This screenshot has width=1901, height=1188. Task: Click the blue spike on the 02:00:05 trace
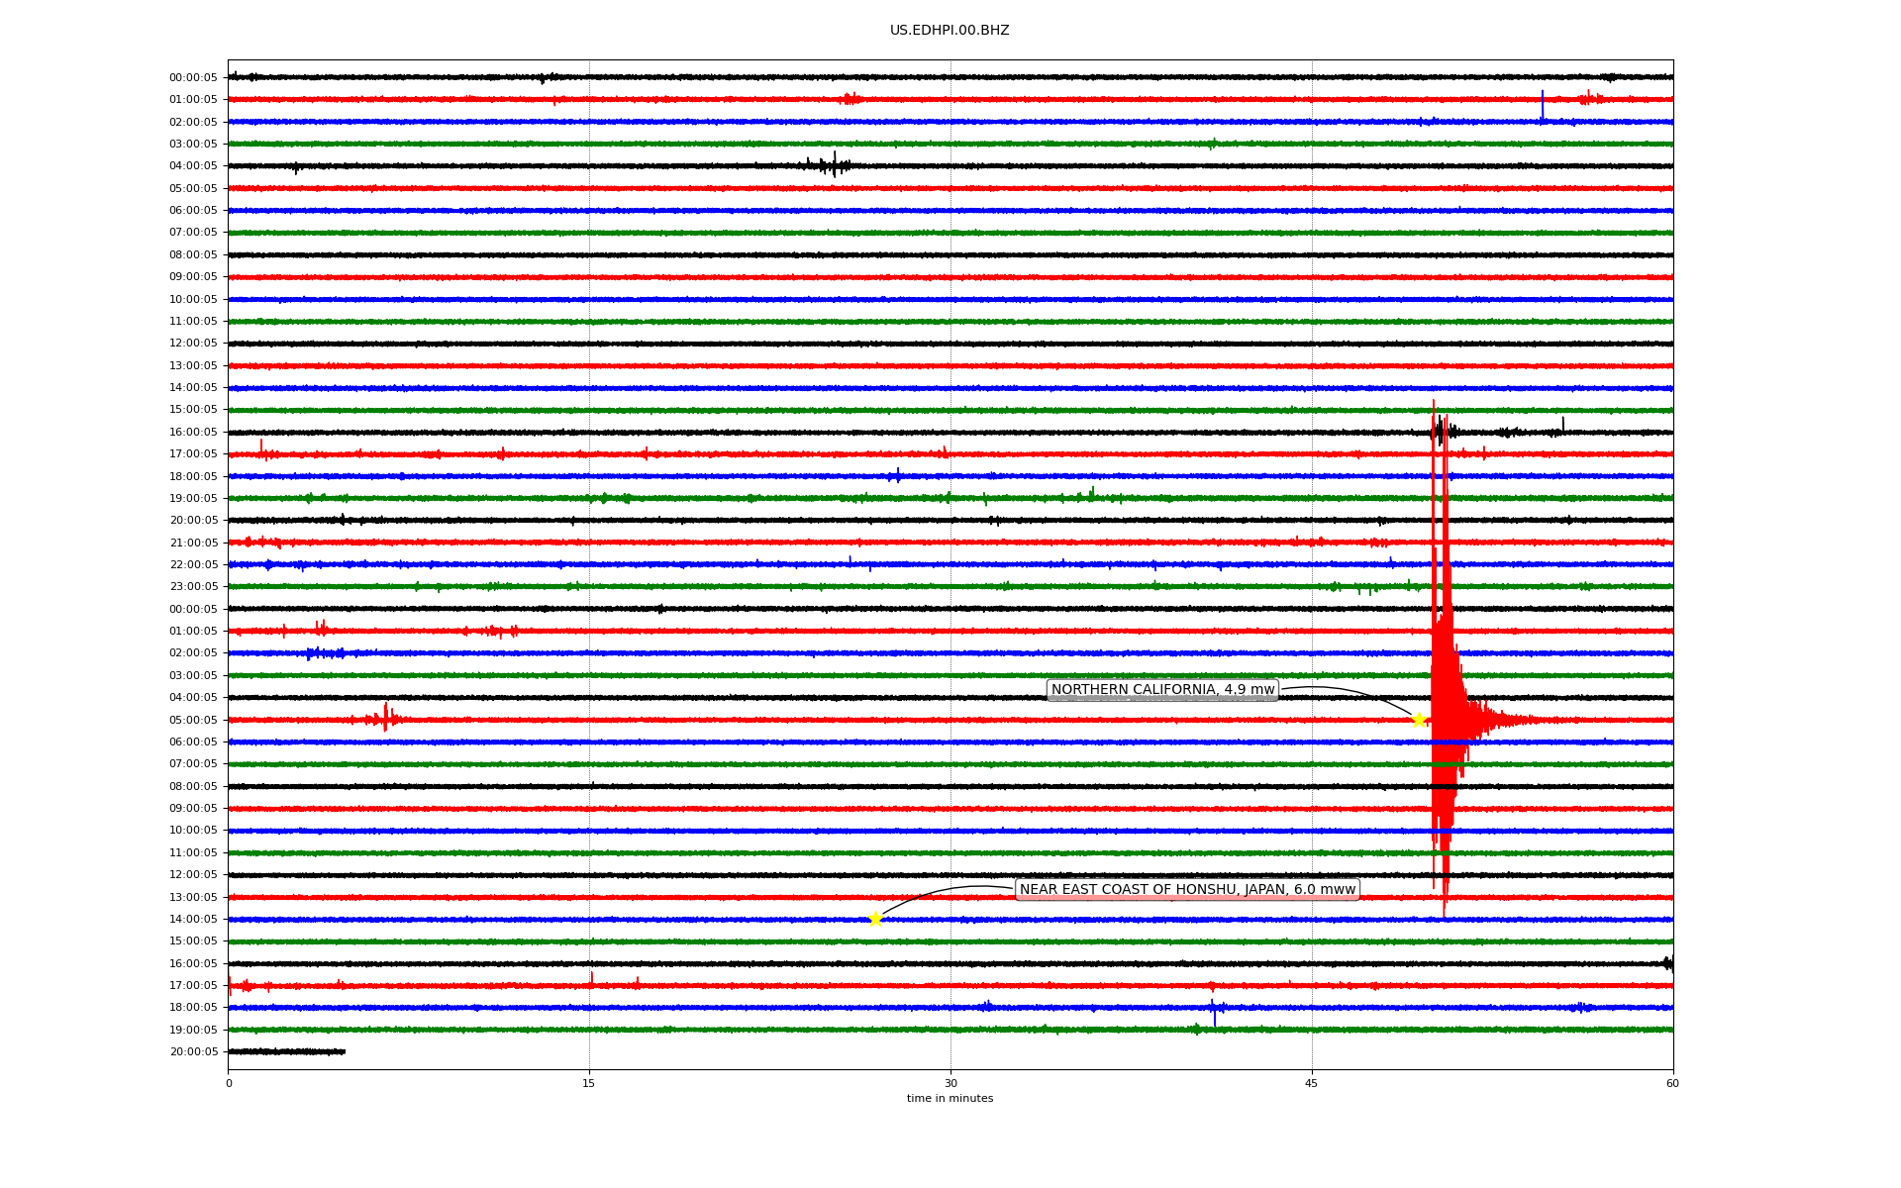[1542, 106]
